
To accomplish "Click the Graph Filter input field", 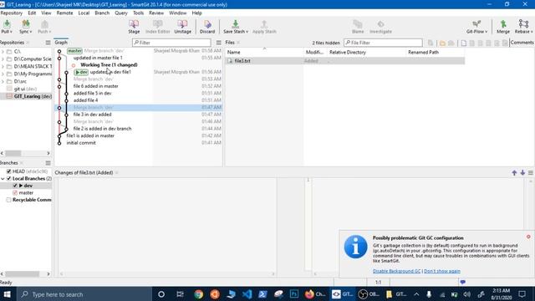I will coord(171,43).
